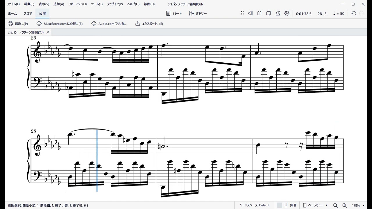Undo the last action
Viewport: 372px width, 209px height.
coord(353,13)
